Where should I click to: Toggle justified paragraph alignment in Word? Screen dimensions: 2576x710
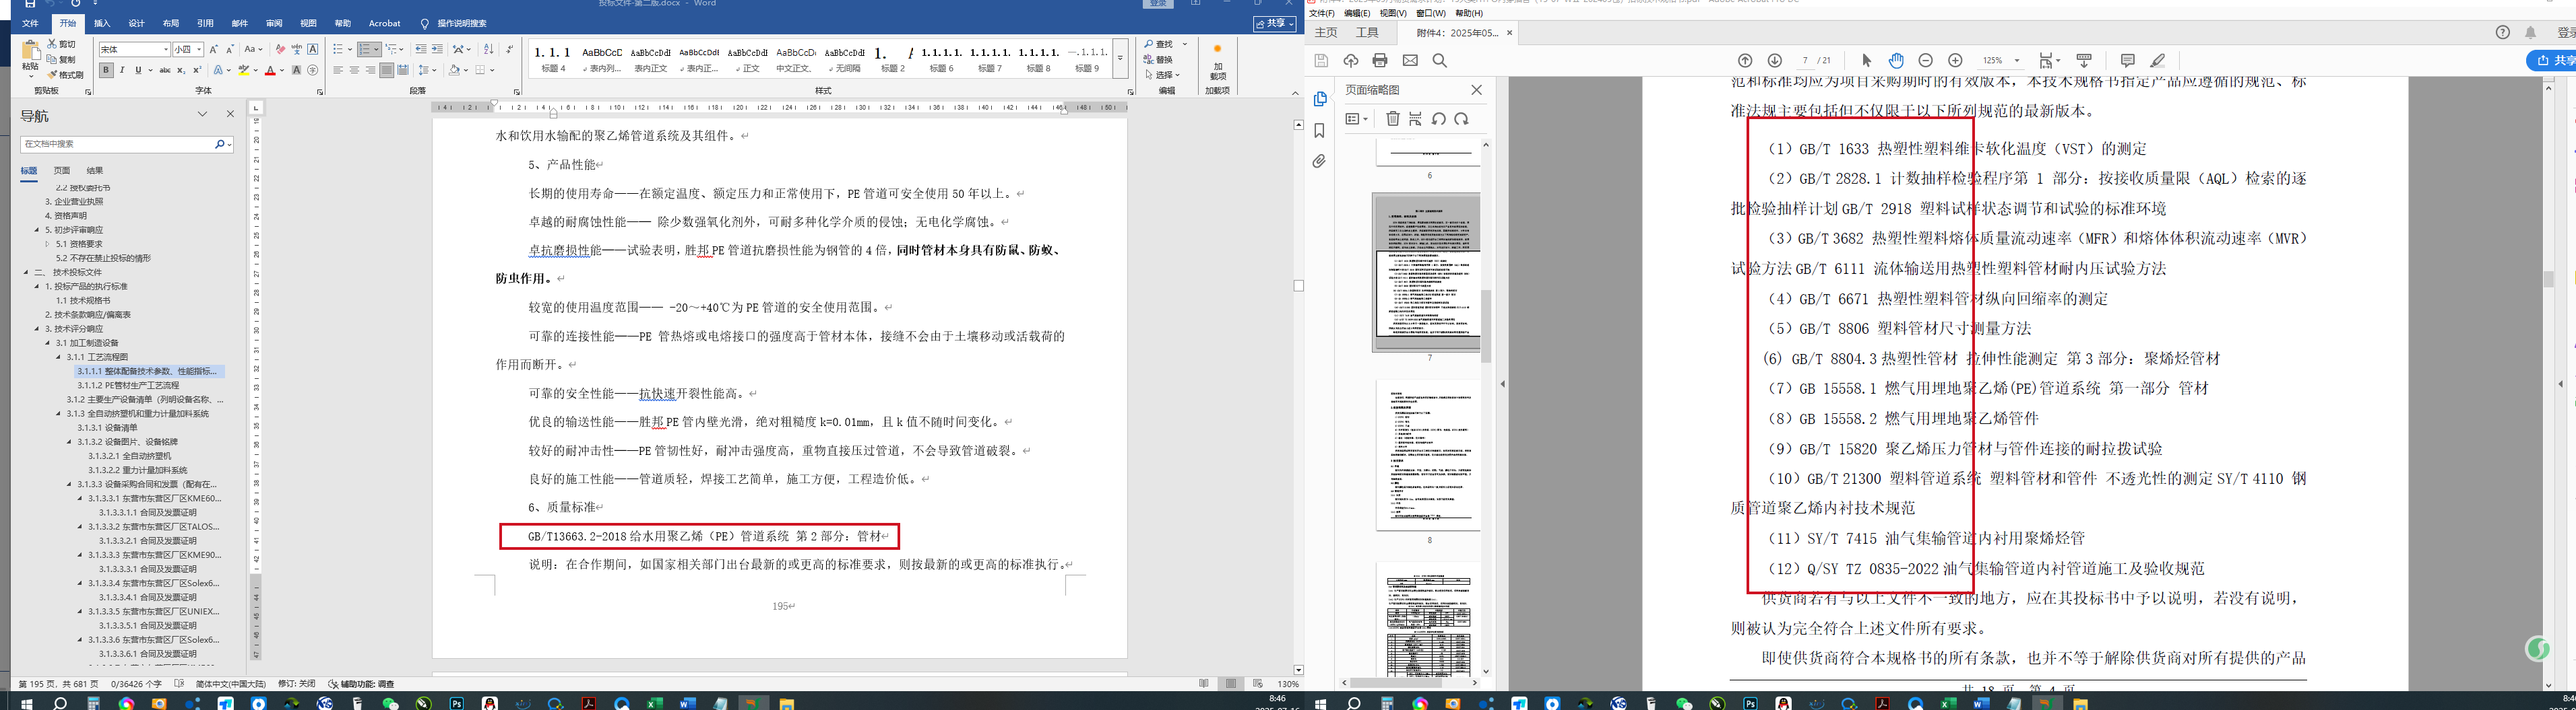click(x=386, y=70)
